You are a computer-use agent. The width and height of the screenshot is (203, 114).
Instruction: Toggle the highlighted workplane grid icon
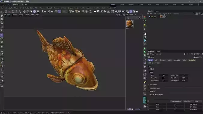(59, 11)
